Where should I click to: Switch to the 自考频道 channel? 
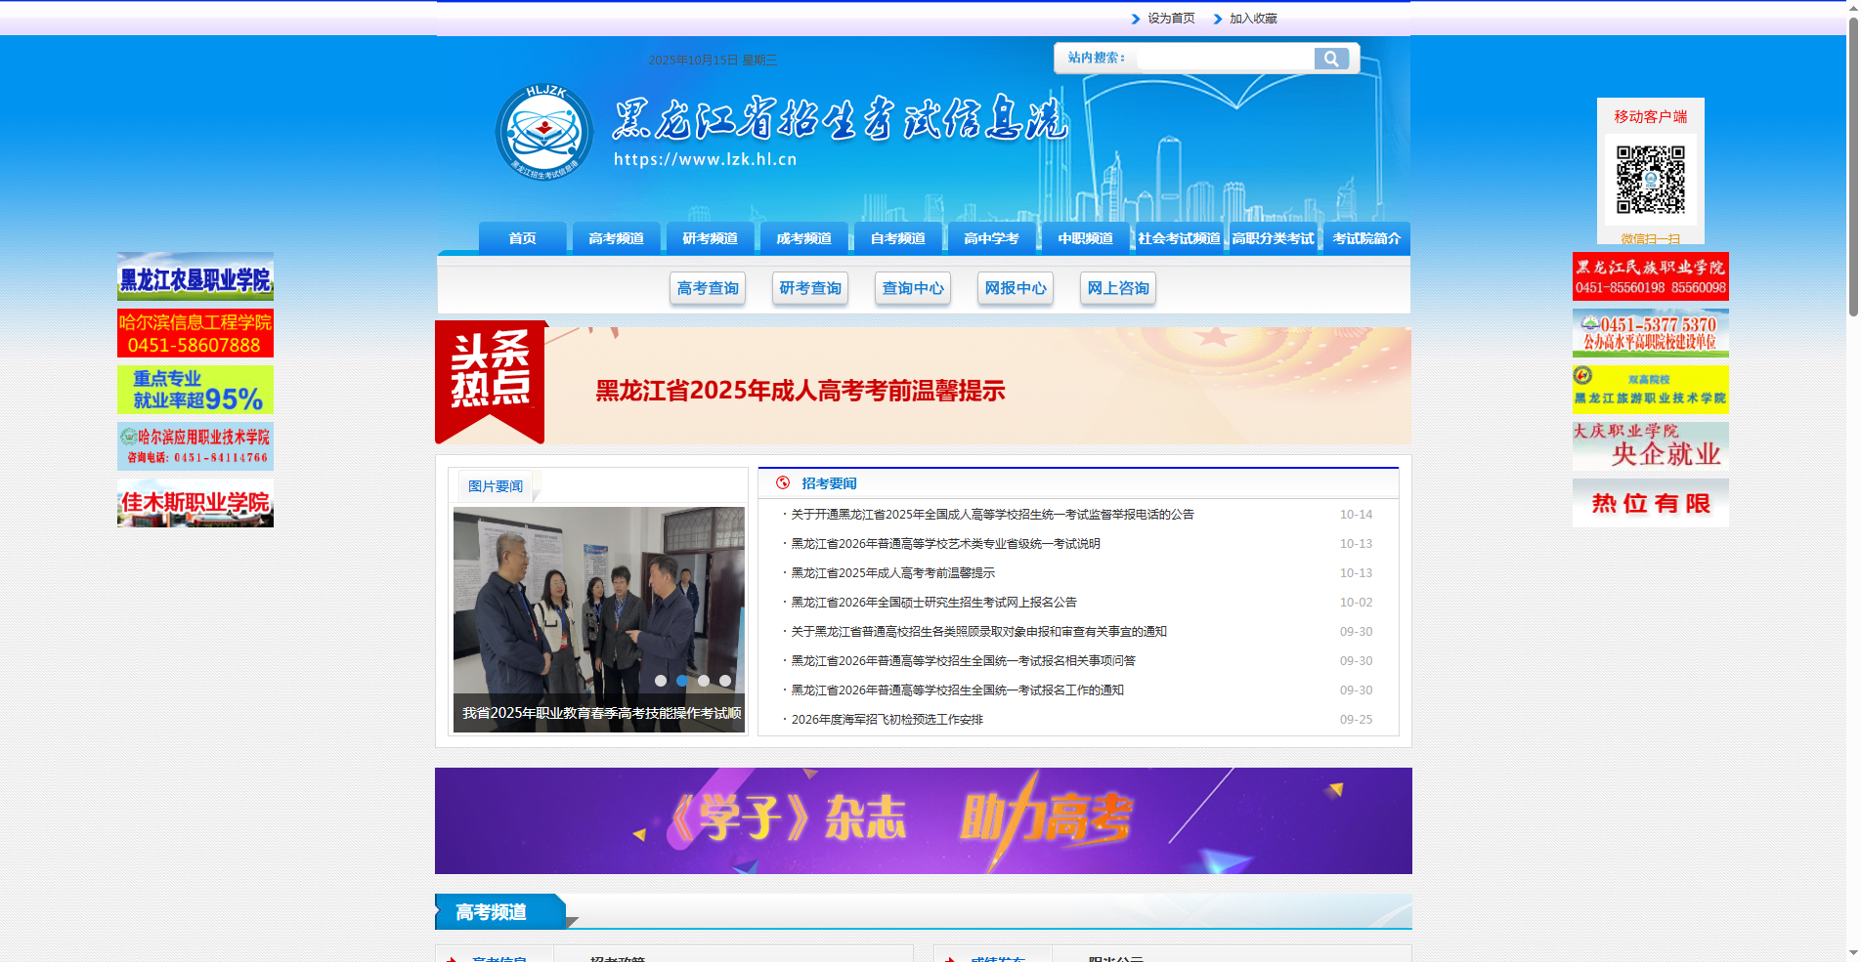point(897,237)
